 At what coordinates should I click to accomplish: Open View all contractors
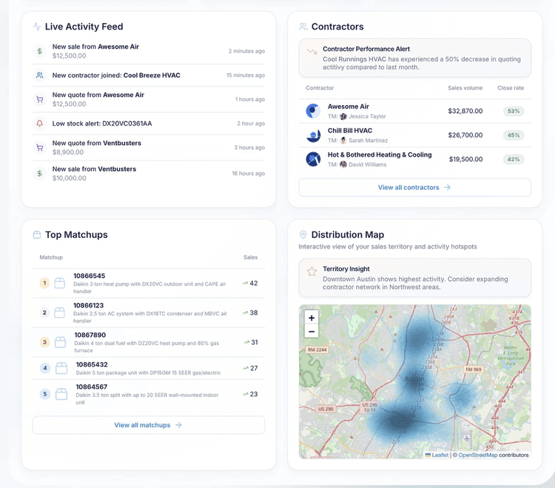(x=415, y=187)
